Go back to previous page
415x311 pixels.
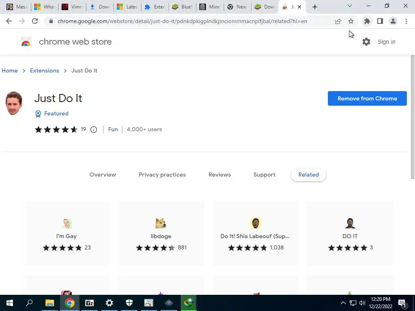click(9, 21)
